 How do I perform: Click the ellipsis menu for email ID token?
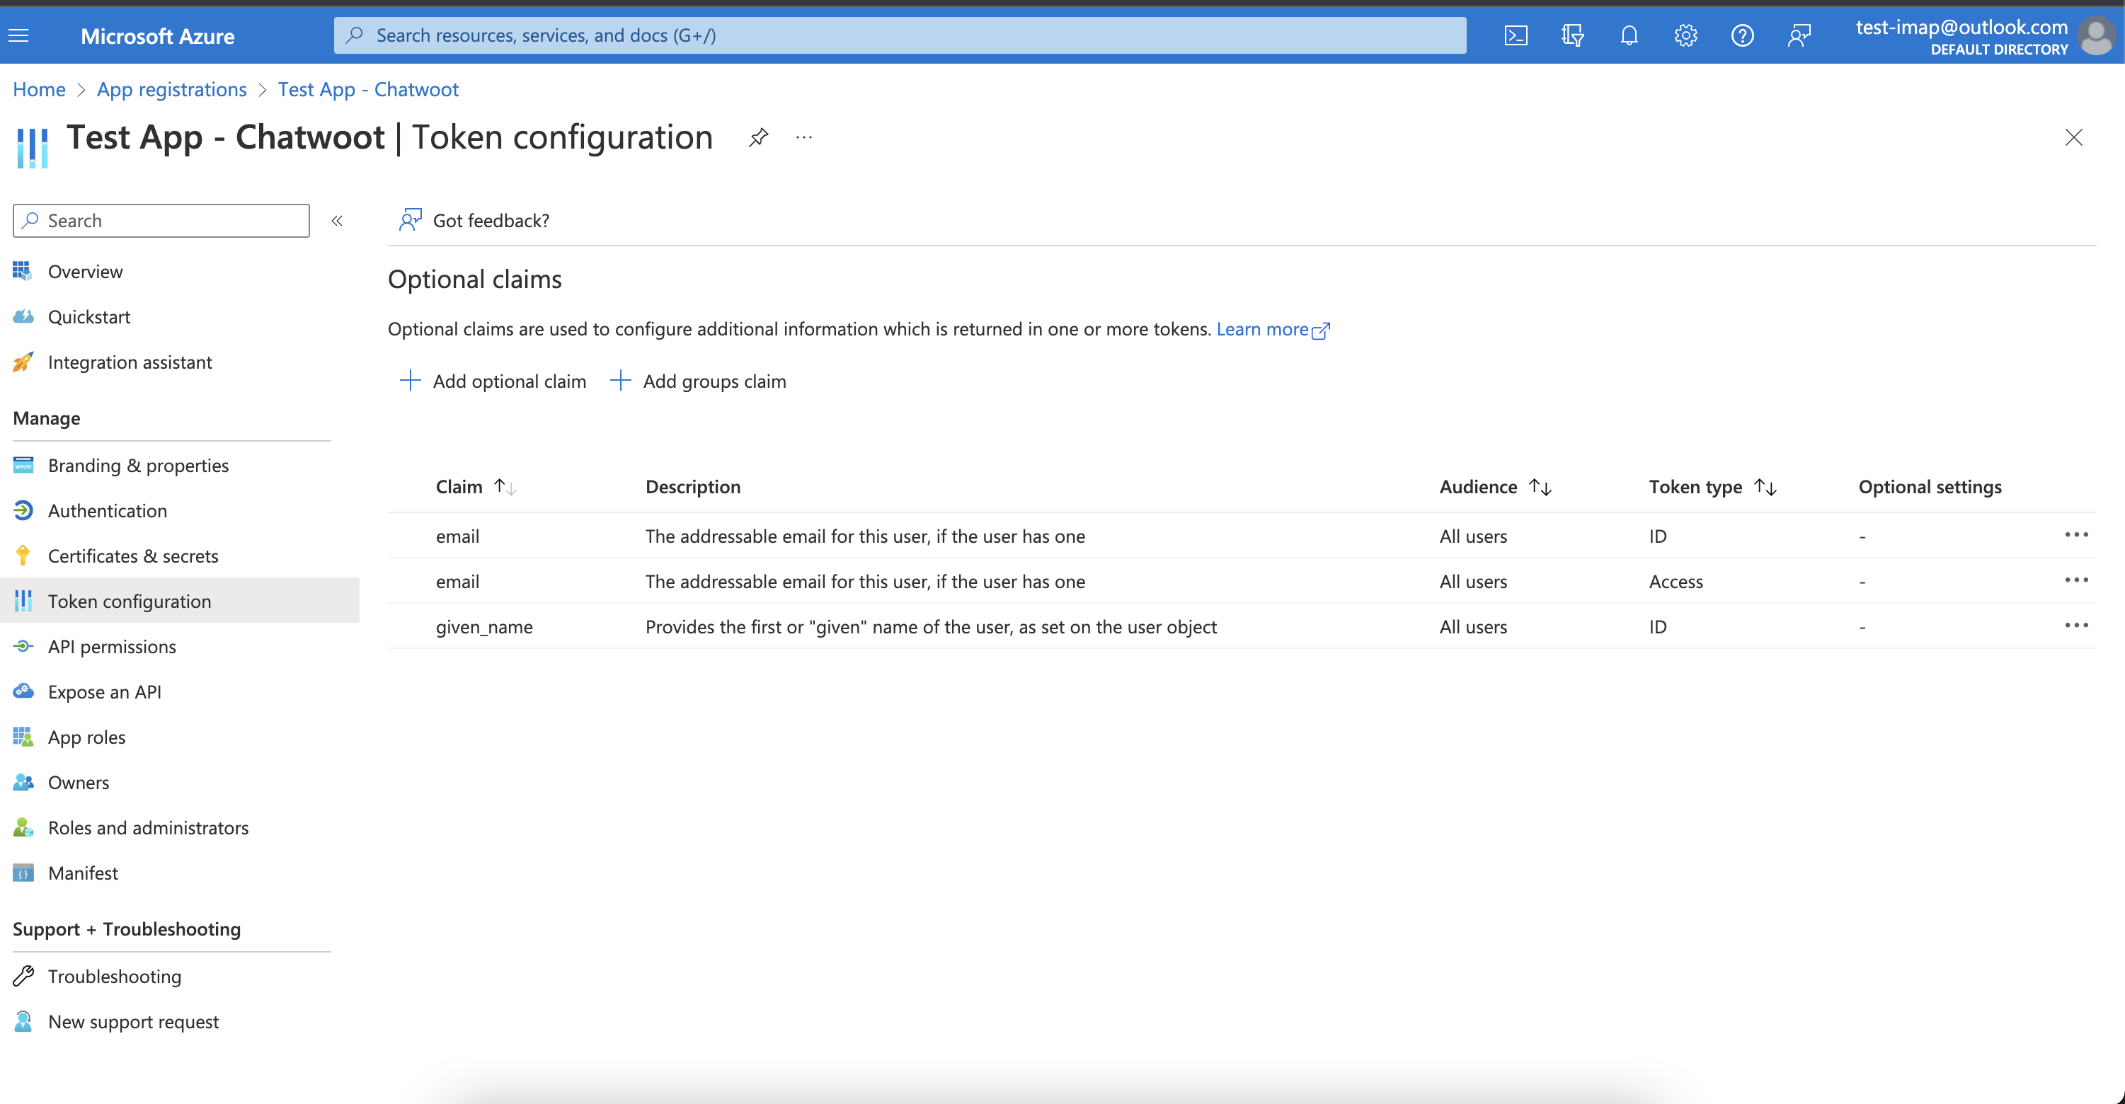[x=2077, y=535]
